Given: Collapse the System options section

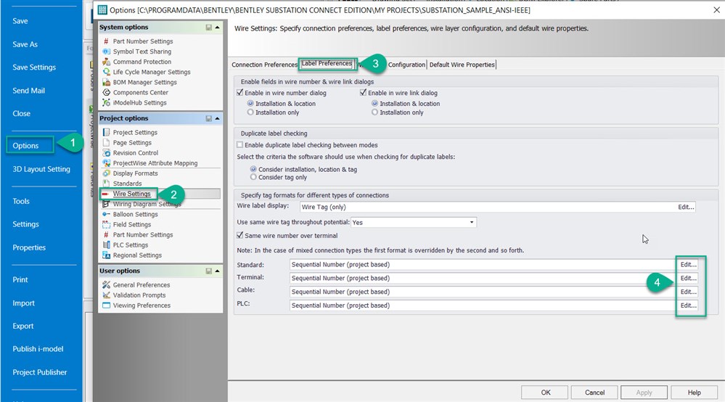Looking at the screenshot, I should pos(217,28).
